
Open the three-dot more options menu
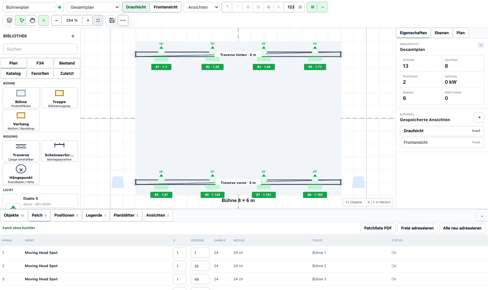tap(123, 20)
